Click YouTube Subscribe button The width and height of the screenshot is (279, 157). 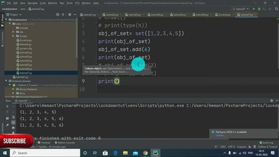[16, 141]
